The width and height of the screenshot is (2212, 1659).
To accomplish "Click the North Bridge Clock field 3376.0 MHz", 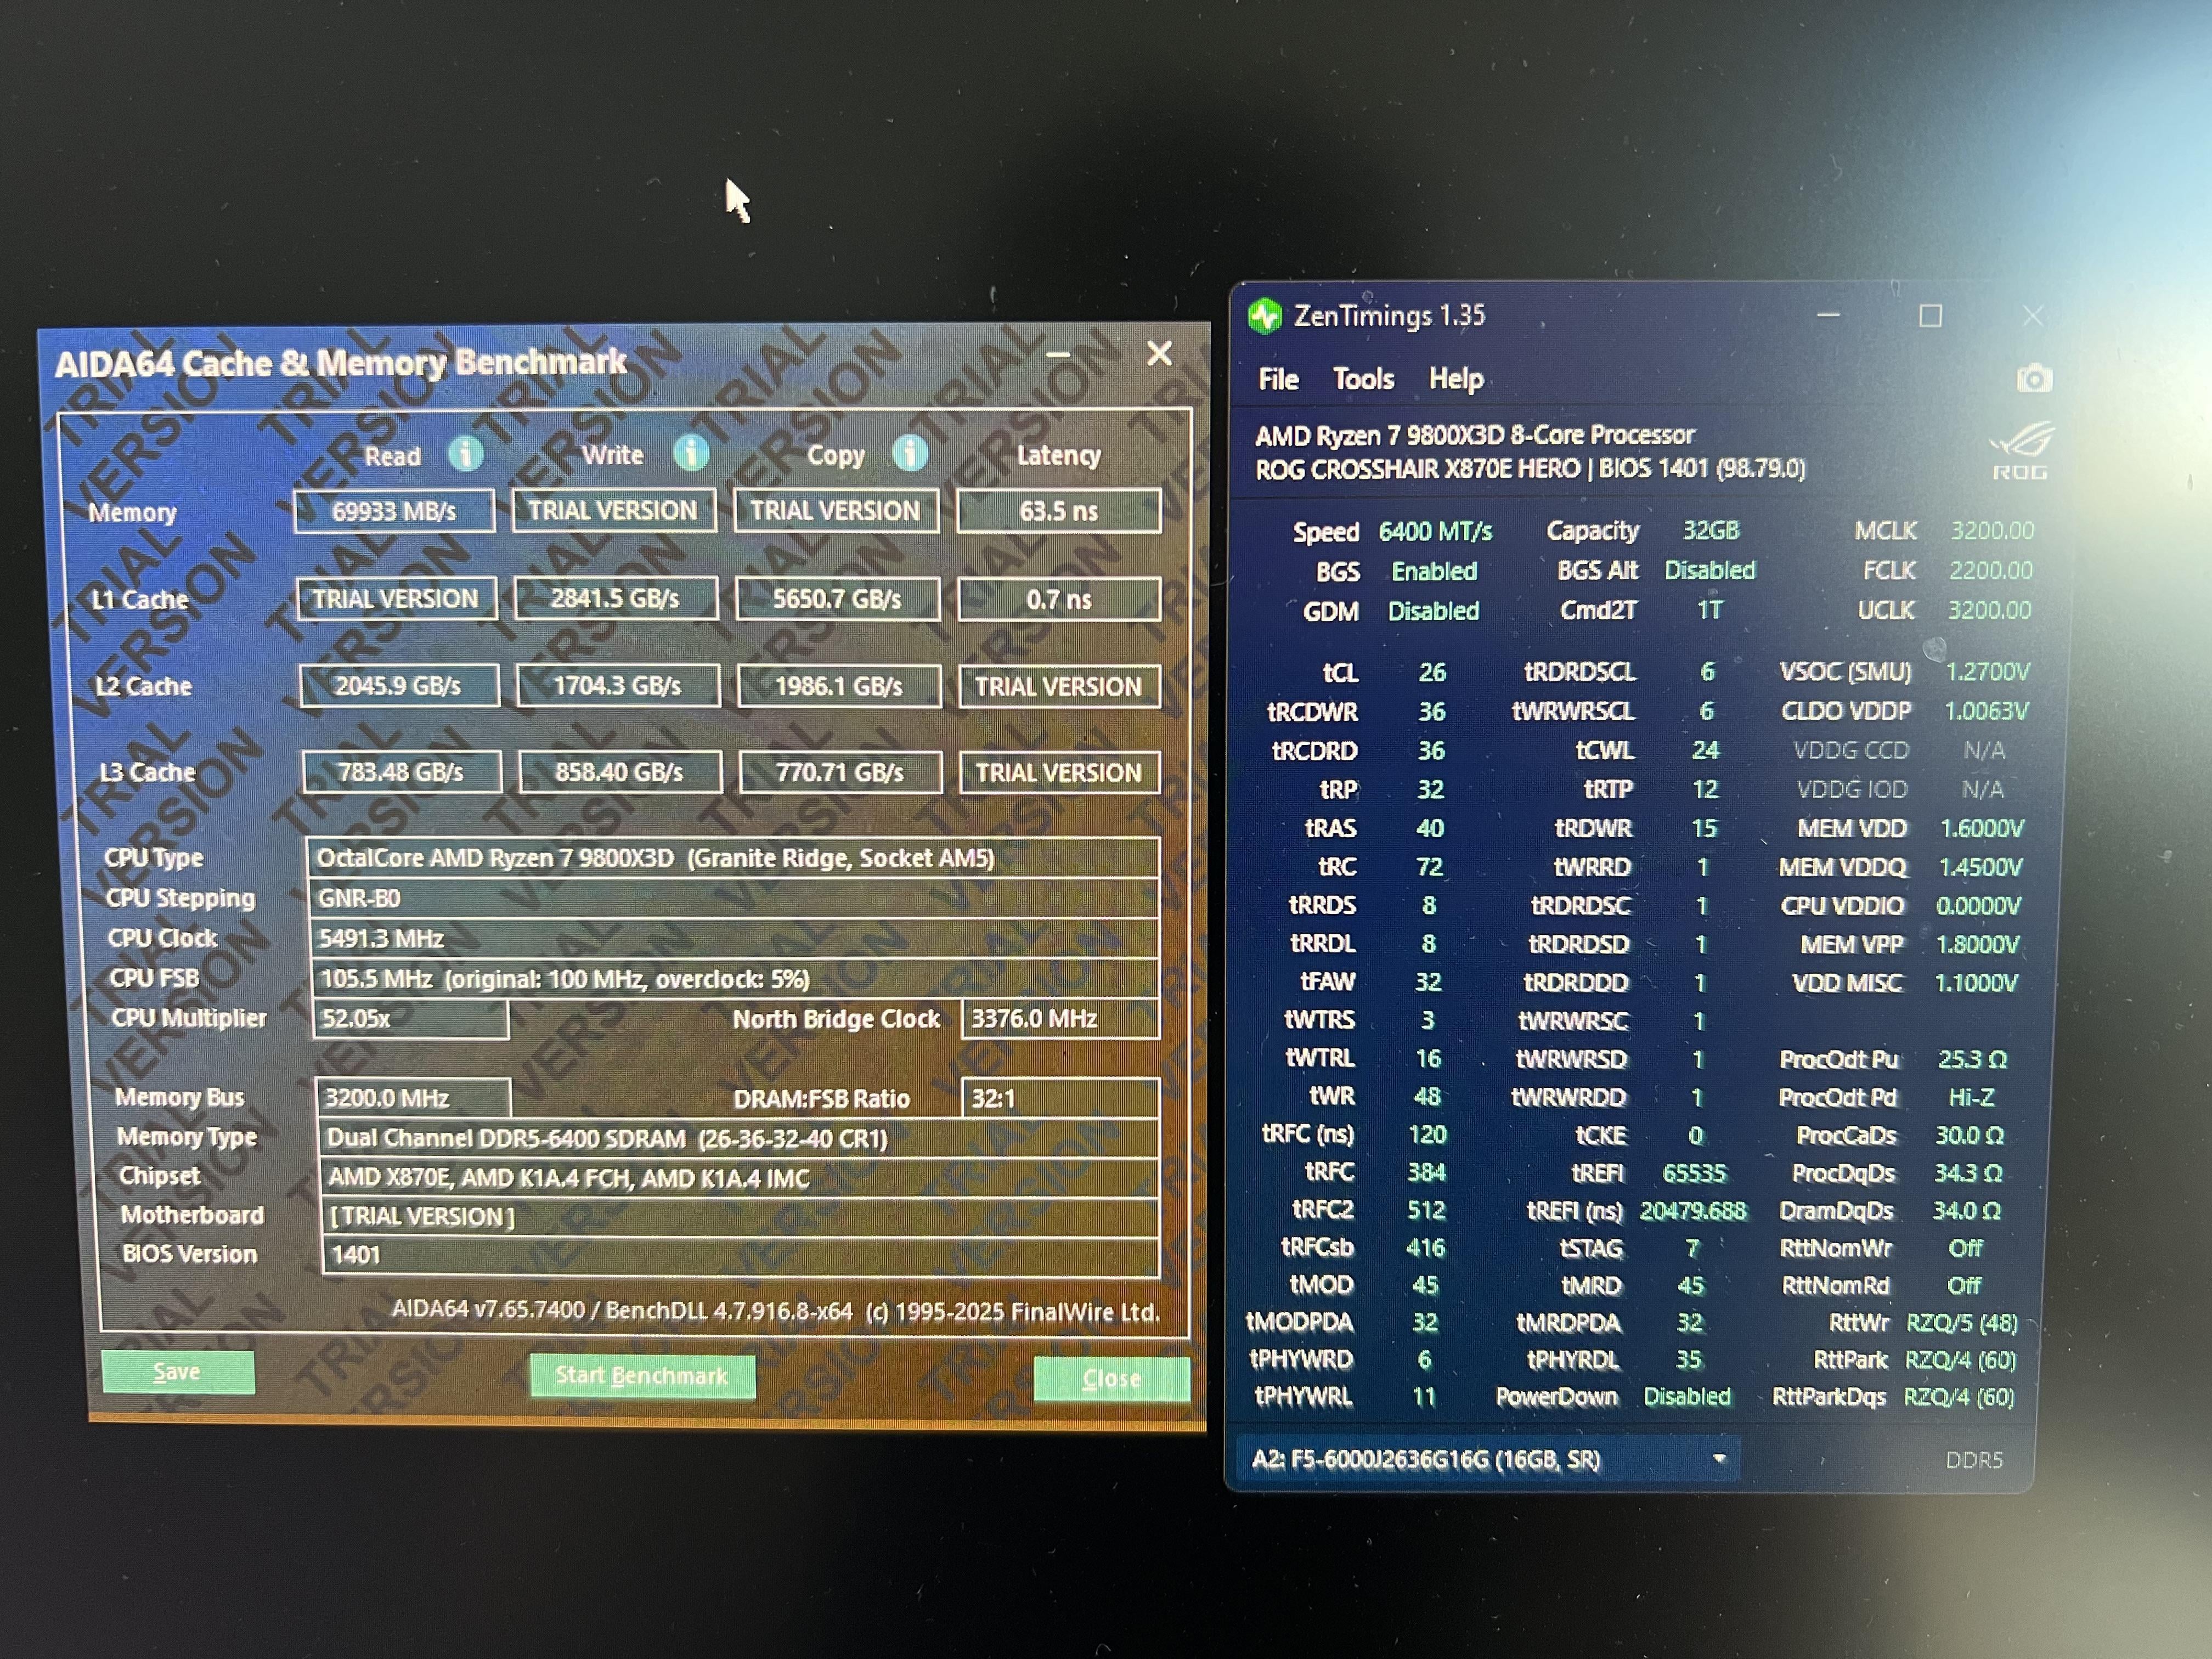I will pyautogui.click(x=1060, y=1018).
